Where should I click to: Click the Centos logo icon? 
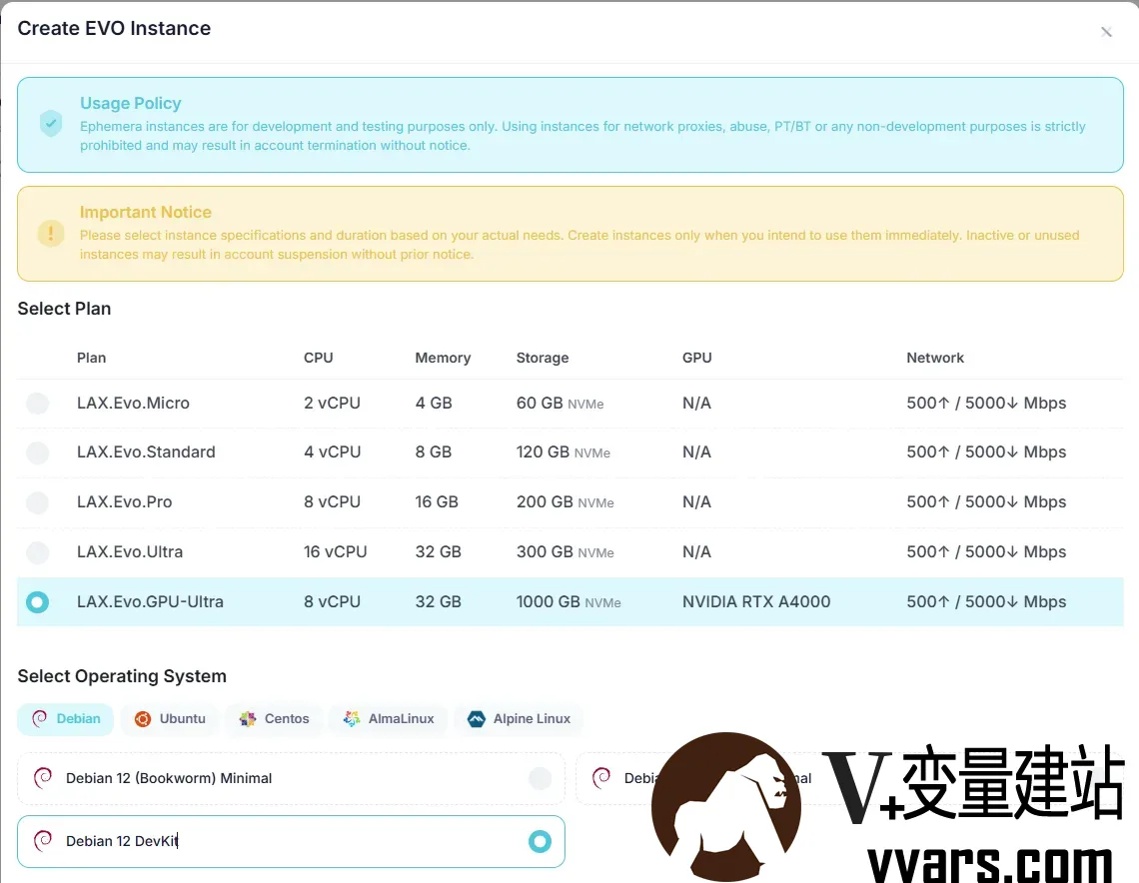coord(248,719)
